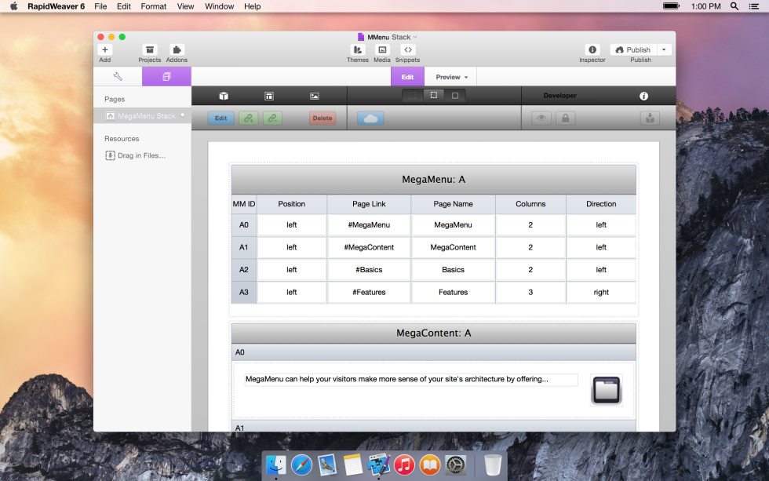Click the Publish button
Viewport: 769px width, 481px height.
(x=632, y=49)
